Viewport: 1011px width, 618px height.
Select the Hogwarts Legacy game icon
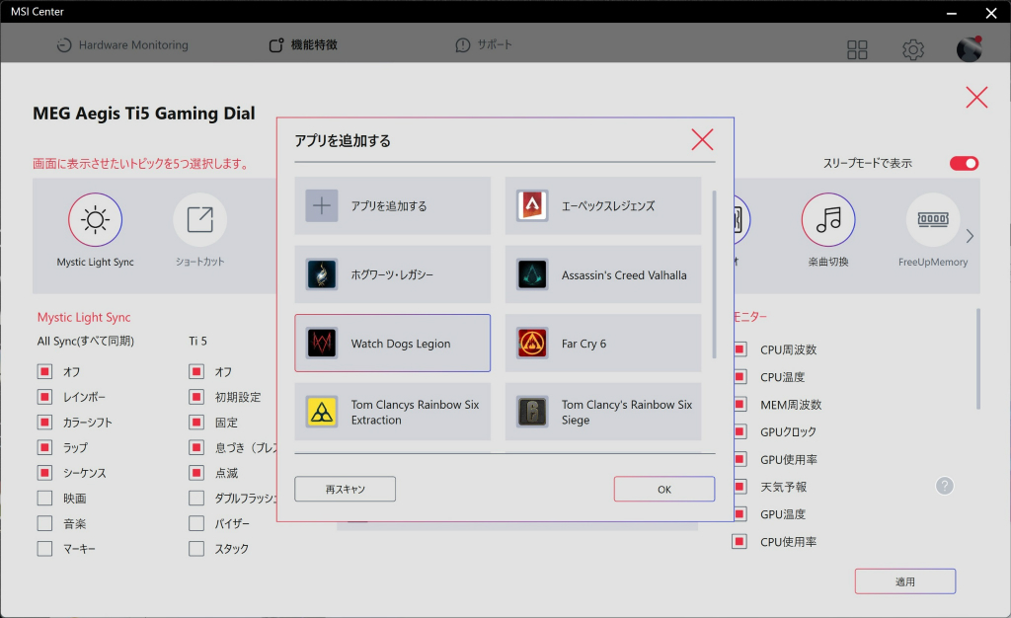(x=321, y=274)
